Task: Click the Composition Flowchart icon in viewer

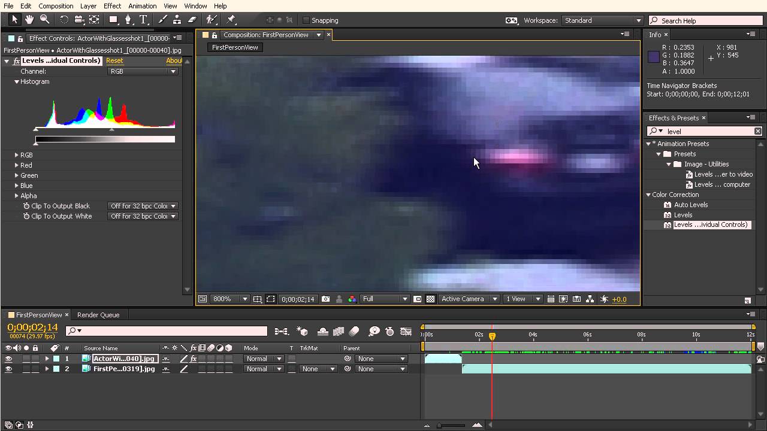Action: 590,299
